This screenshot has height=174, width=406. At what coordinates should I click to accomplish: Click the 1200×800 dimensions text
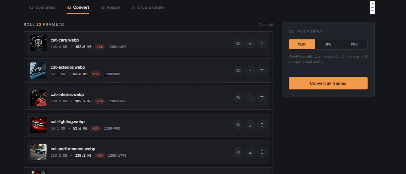[112, 74]
